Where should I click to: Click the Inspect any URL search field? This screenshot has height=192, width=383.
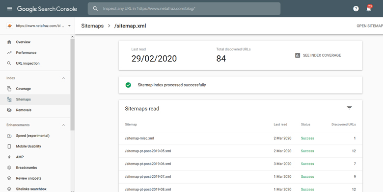point(184,9)
